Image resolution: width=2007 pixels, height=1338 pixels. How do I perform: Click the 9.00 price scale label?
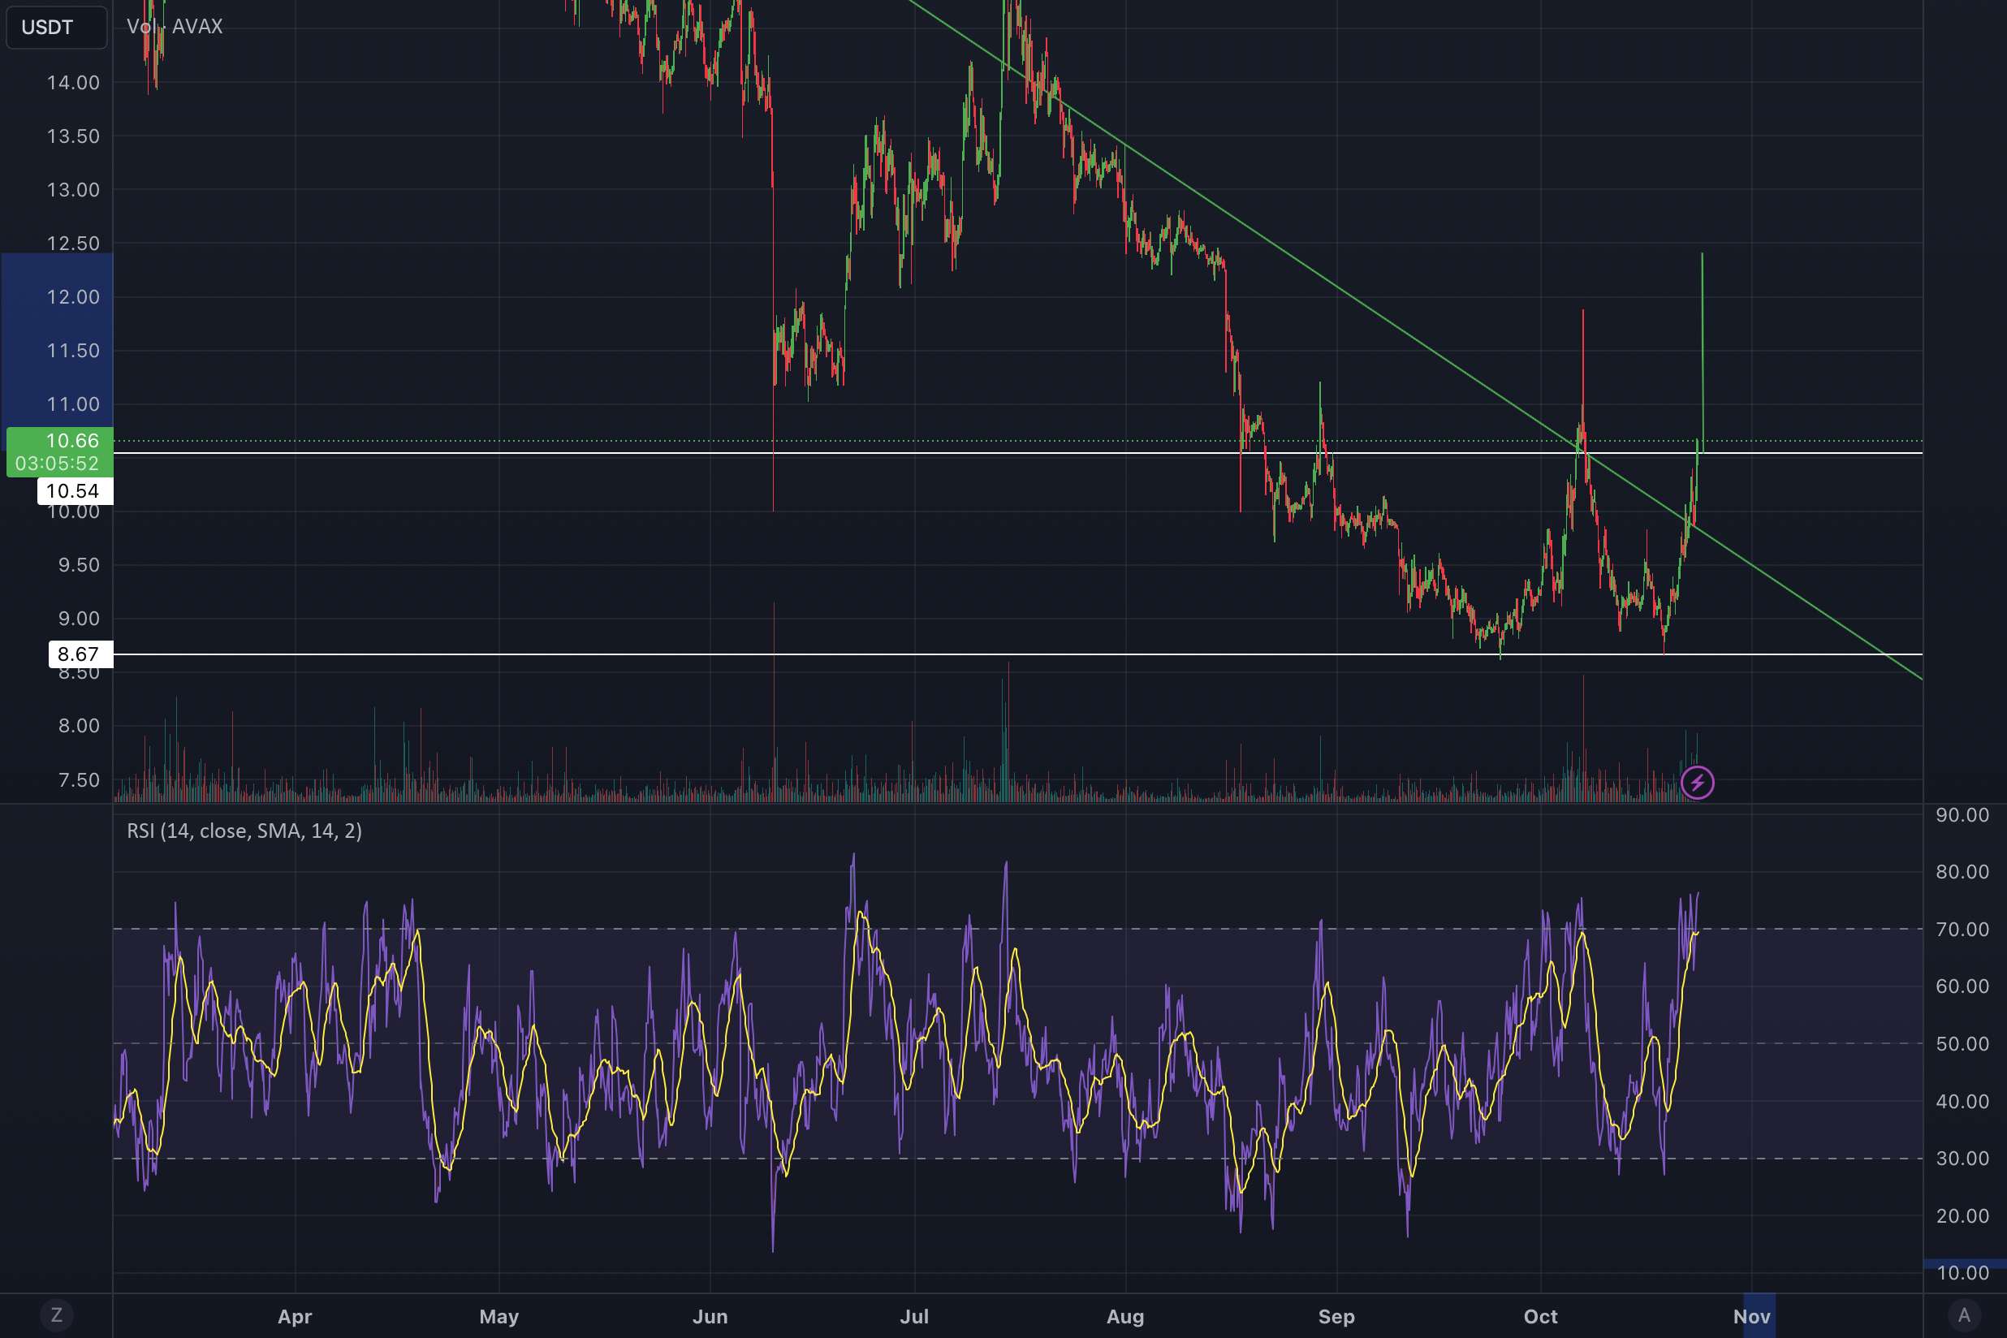(79, 619)
